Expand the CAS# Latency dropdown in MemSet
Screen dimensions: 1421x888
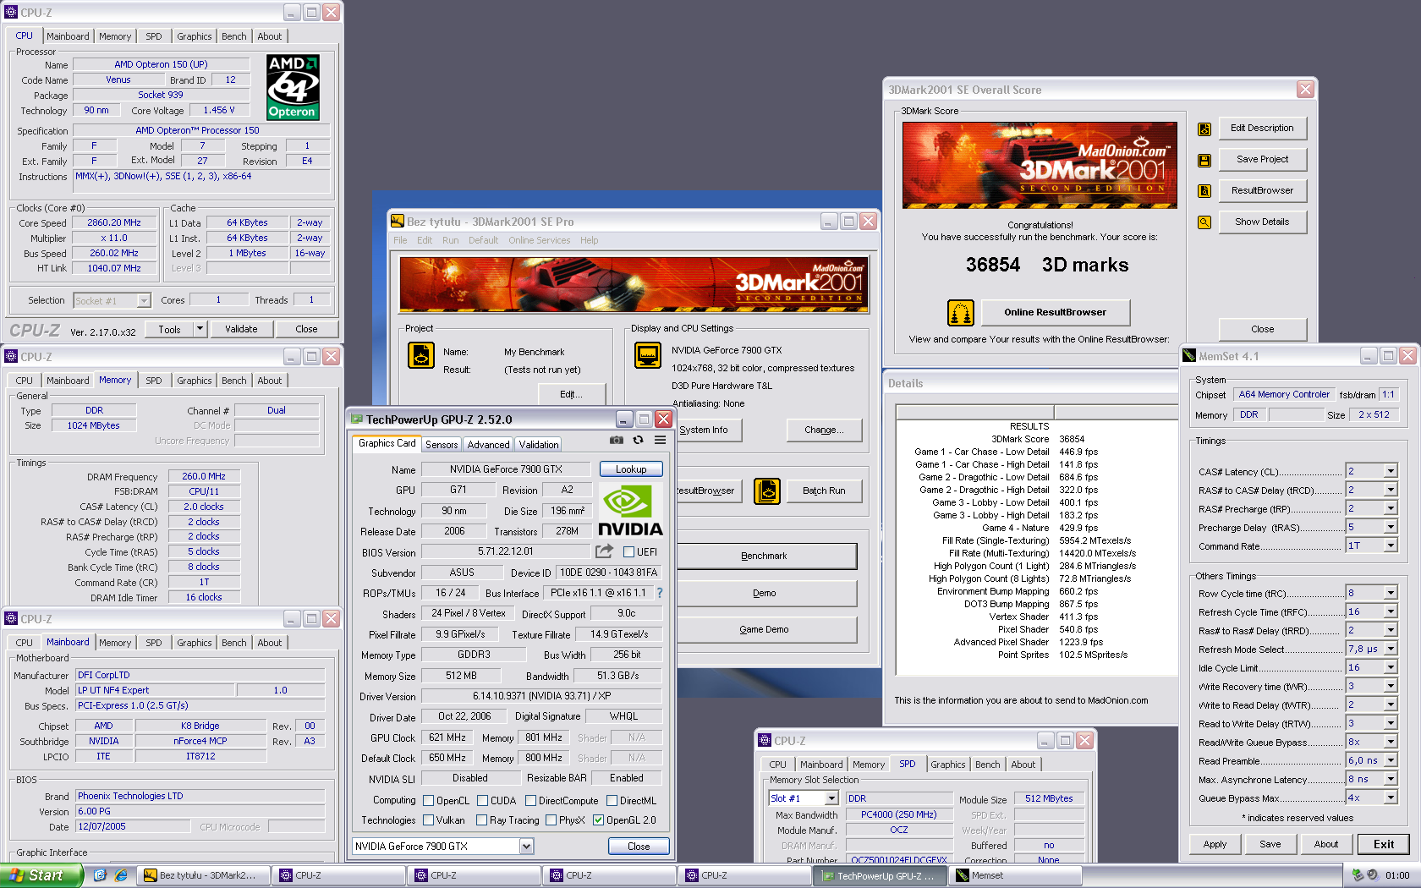tap(1391, 471)
